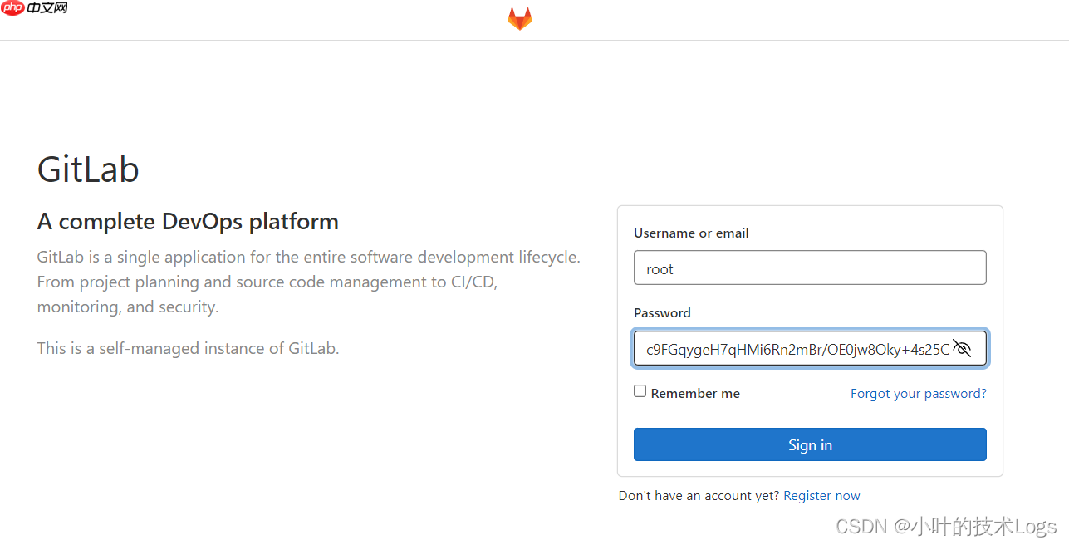Click the Password field label
Image resolution: width=1069 pixels, height=545 pixels.
click(x=661, y=312)
